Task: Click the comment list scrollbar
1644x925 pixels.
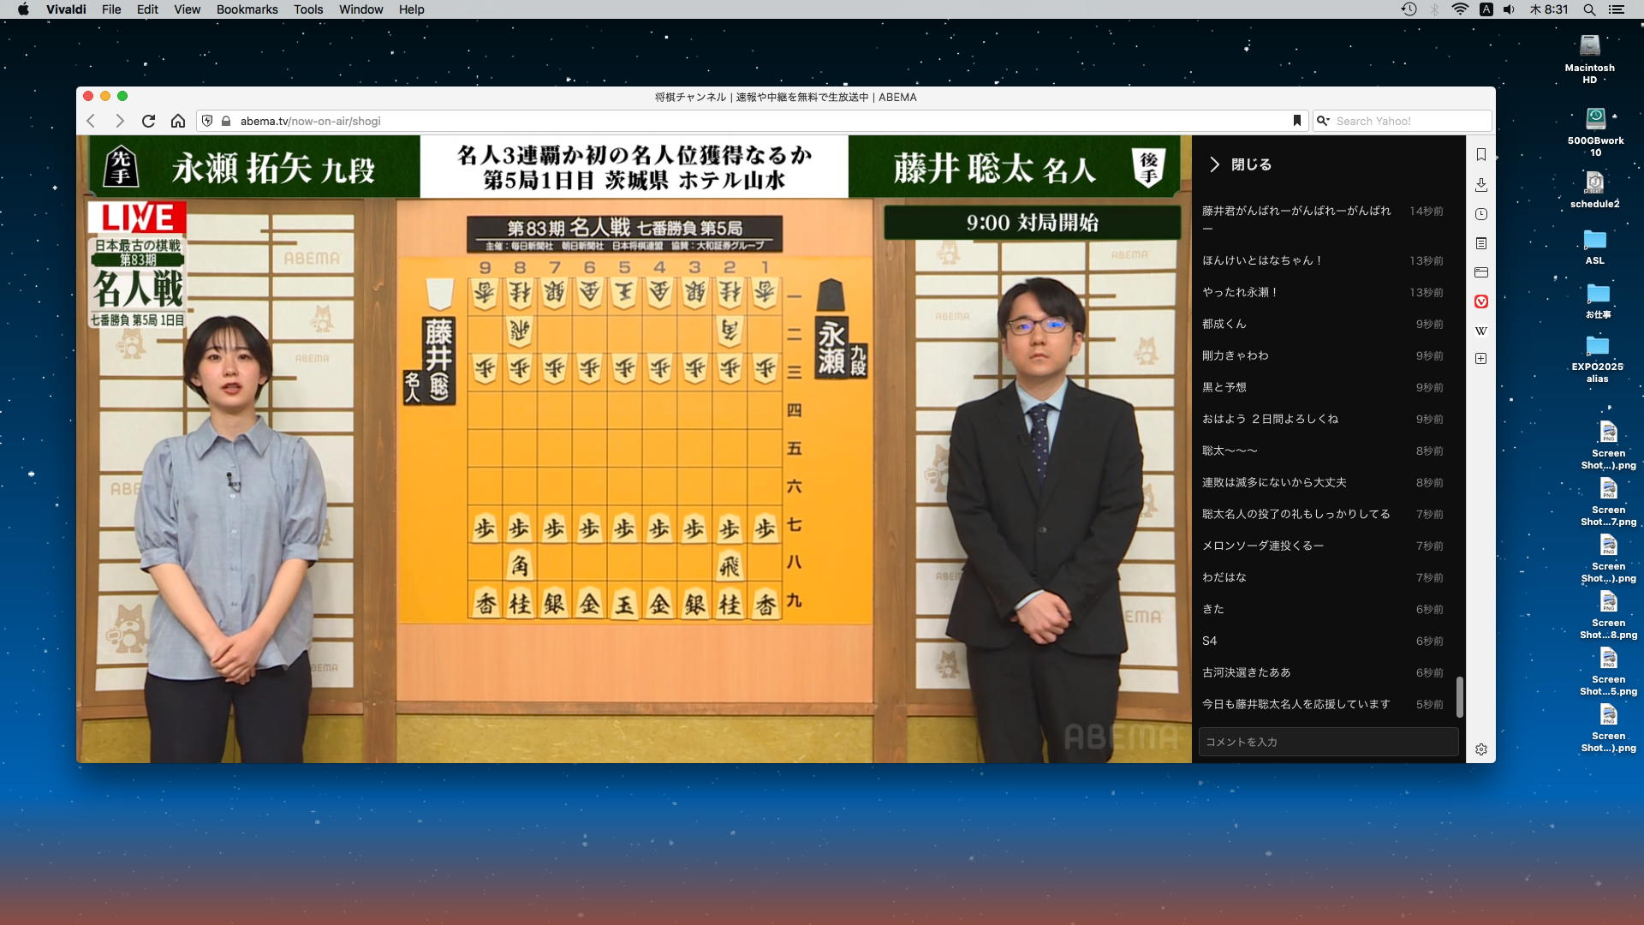Action: (x=1460, y=695)
